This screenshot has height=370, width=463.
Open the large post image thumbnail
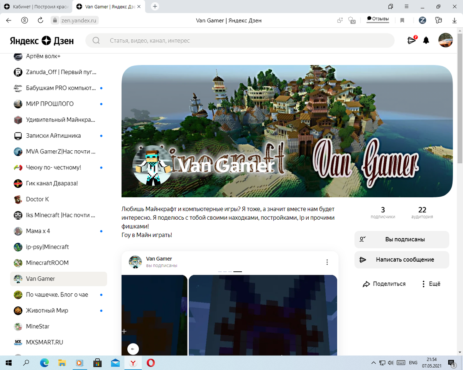tap(263, 315)
